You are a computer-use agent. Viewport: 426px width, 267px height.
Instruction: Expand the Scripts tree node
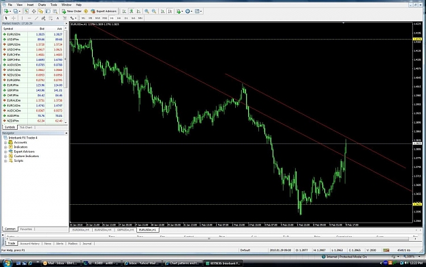click(5, 161)
